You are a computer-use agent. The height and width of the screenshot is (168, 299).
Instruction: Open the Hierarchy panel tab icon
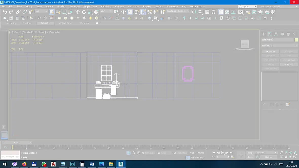click(x=276, y=34)
